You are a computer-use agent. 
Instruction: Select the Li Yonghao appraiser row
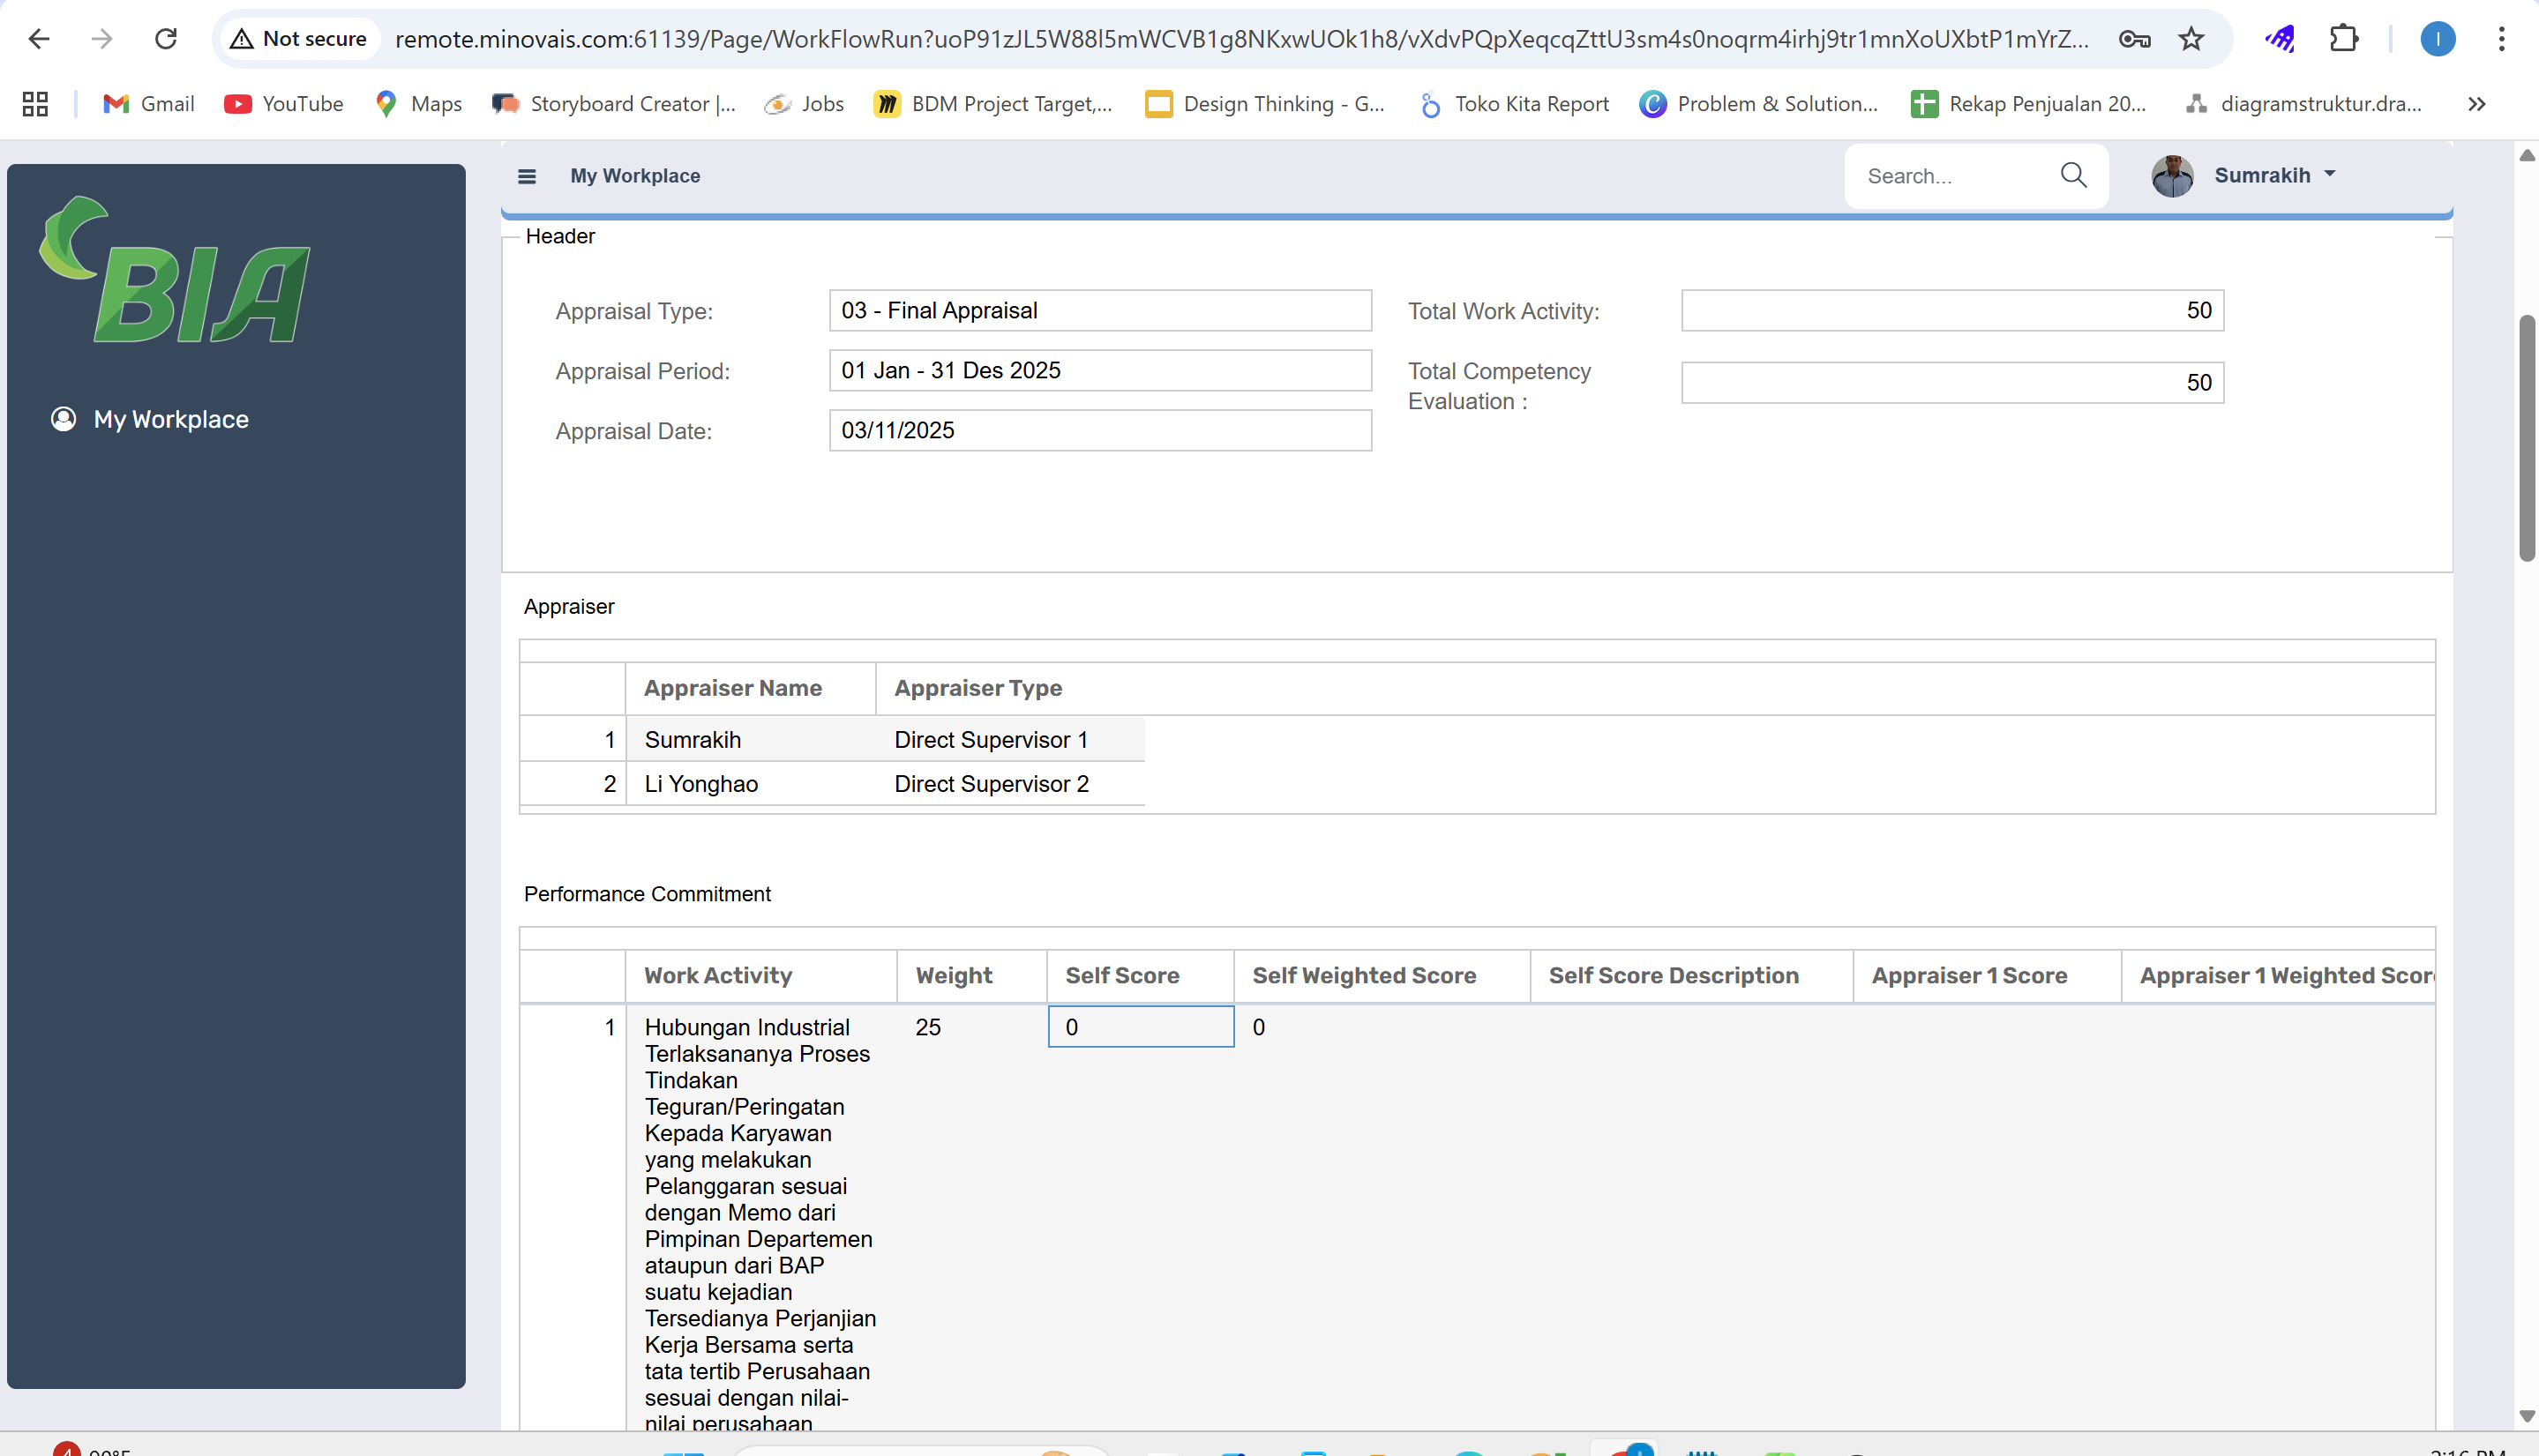[x=700, y=784]
